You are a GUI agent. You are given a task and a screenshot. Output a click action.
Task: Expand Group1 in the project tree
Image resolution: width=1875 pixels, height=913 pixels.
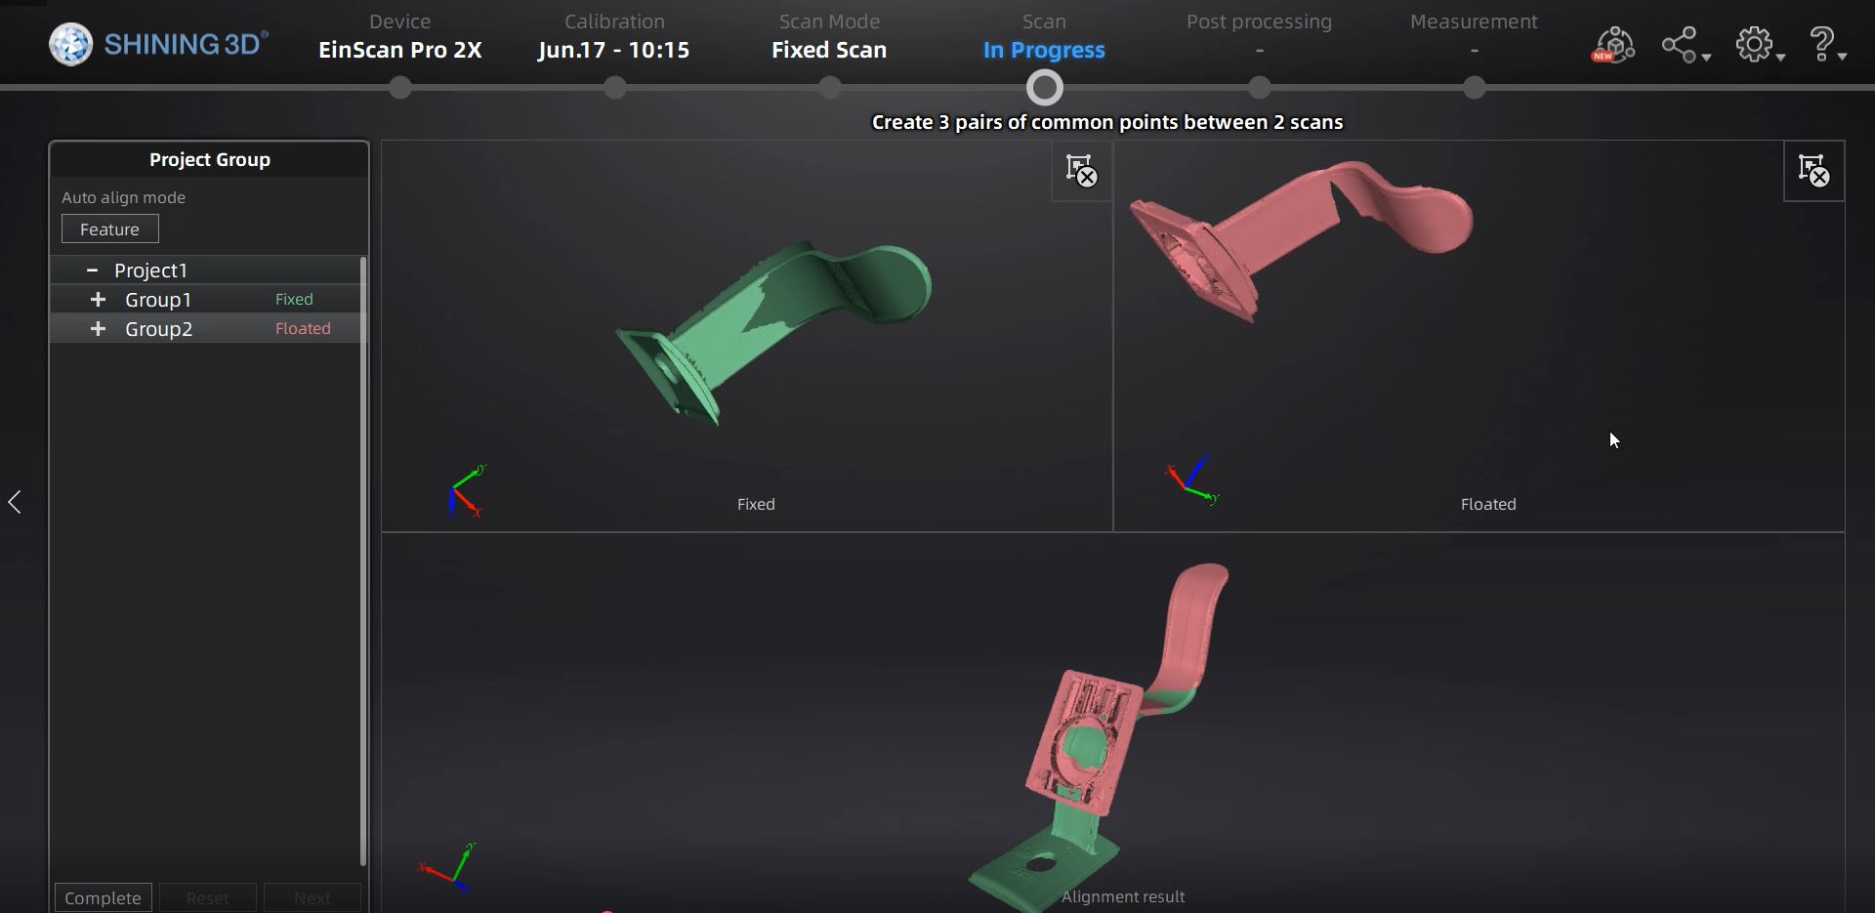click(98, 300)
